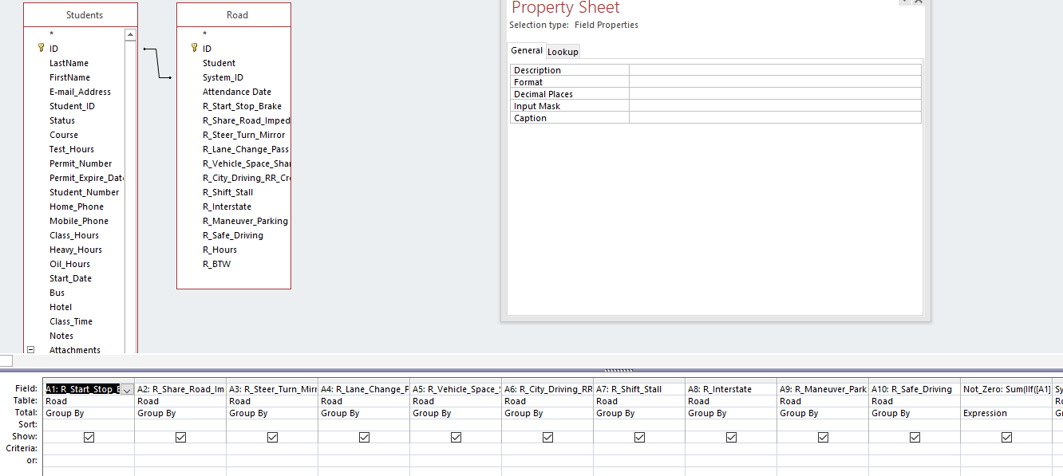Select Start_Date field in Students table
The height and width of the screenshot is (476, 1063).
tap(70, 278)
